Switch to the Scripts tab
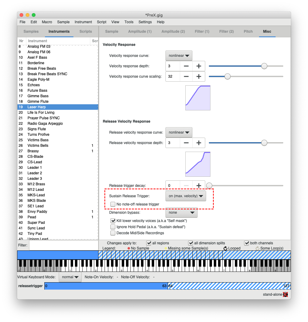This screenshot has width=308, height=322. [x=86, y=31]
